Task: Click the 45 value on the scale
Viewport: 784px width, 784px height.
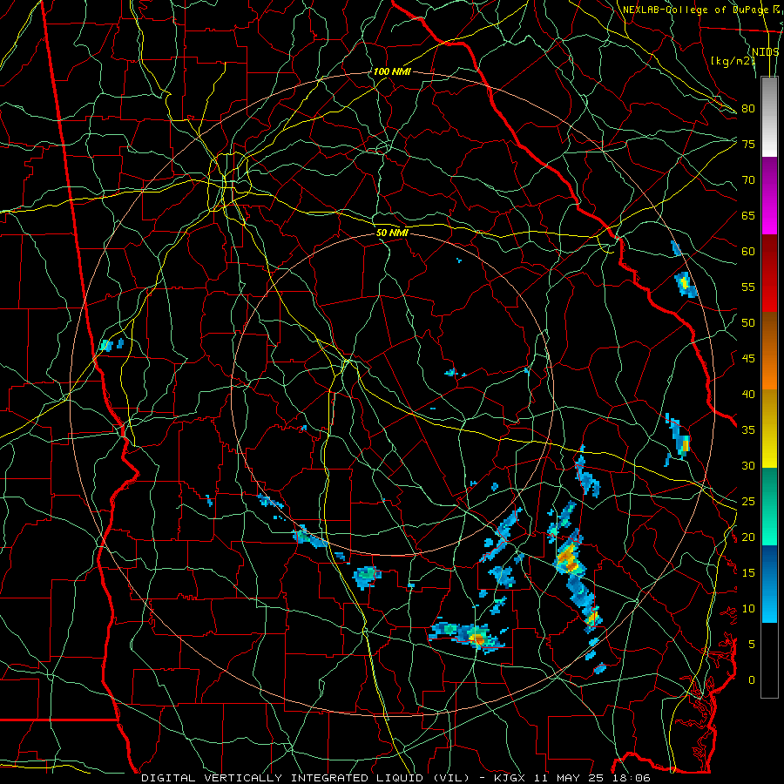Action: [x=748, y=359]
